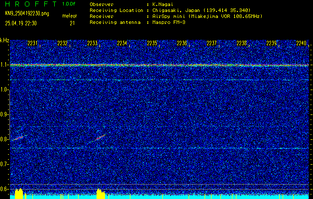Viewport: 313px width, 199px height.
Task: Click the 2234 time marker
Action: tap(122, 43)
